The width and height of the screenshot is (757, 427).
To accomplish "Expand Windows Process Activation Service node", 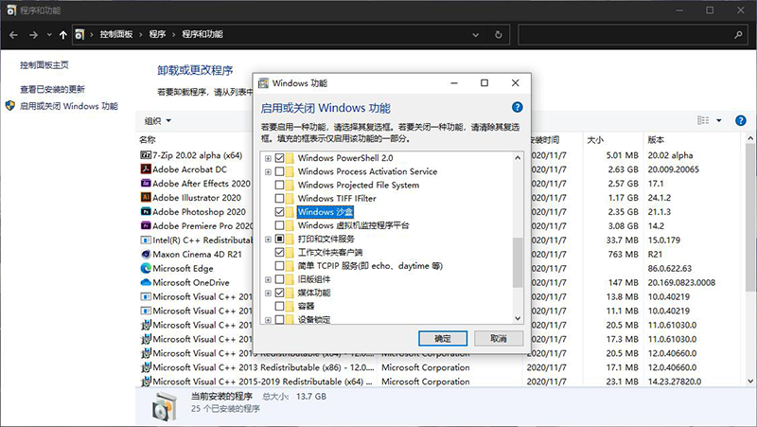I will pyautogui.click(x=268, y=171).
